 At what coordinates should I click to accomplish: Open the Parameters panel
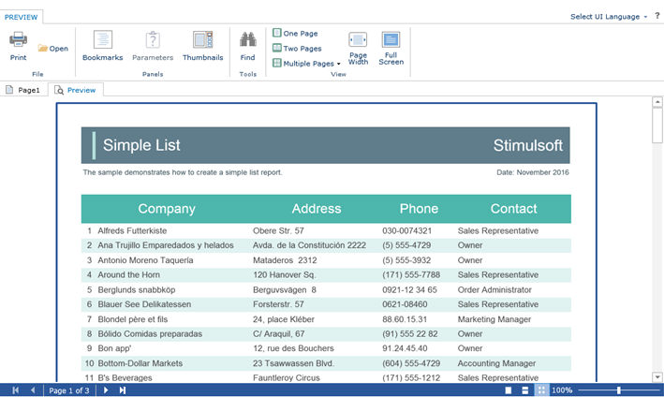(x=153, y=46)
